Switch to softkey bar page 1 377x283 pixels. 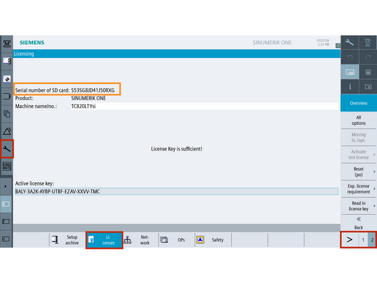pos(363,240)
